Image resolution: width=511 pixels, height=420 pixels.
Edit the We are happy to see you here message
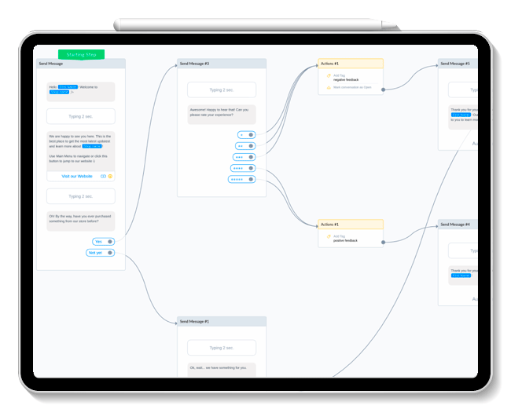[81, 151]
